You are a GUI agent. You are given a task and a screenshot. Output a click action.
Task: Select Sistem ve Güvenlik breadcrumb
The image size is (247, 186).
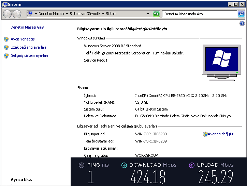tap(85, 14)
